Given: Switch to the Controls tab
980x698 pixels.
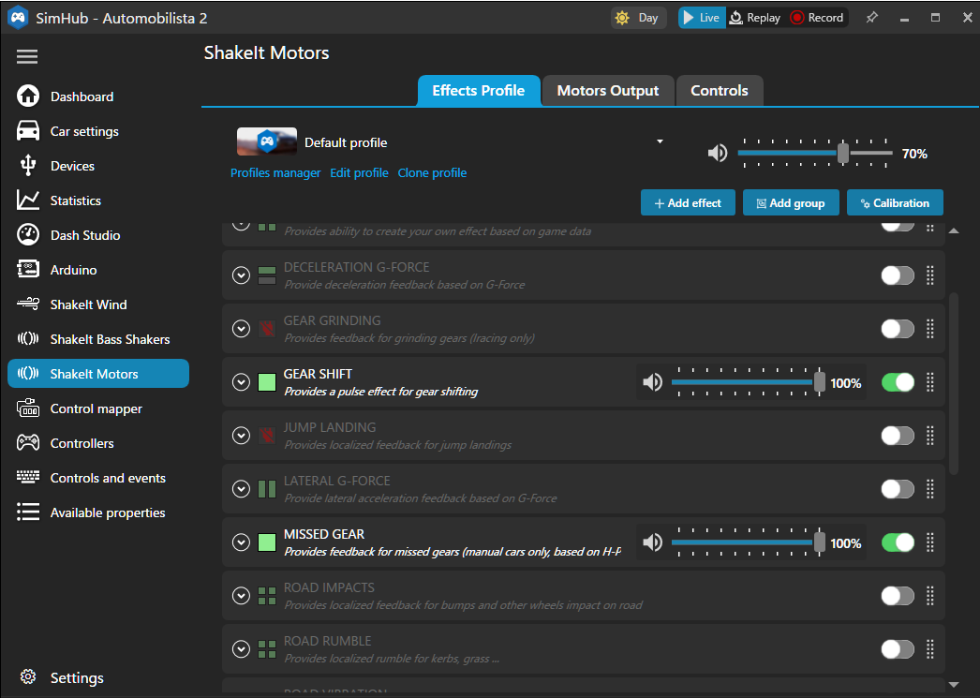Looking at the screenshot, I should tap(720, 91).
